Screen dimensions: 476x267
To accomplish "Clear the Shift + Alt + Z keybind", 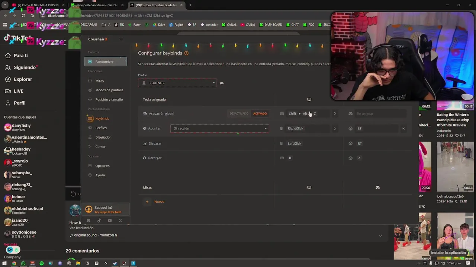I will [x=335, y=113].
